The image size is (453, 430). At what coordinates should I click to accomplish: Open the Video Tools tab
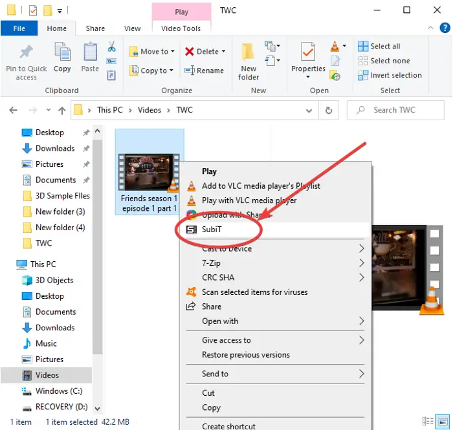click(181, 28)
